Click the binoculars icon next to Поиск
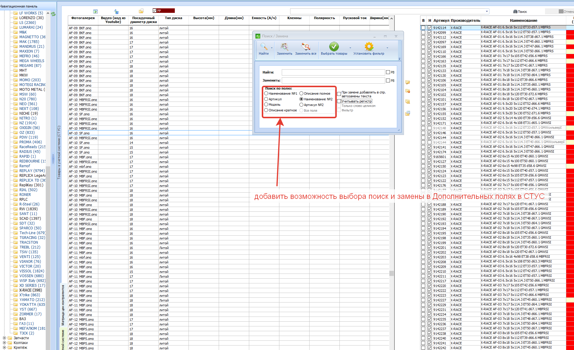Screen dimensions: 574x350 click(515, 12)
